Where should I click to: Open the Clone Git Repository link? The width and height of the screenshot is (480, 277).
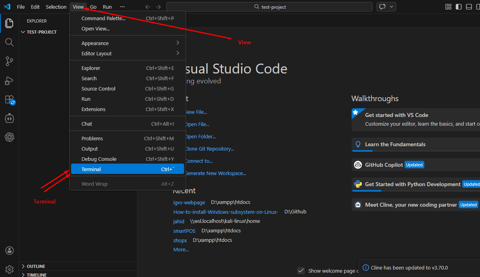pyautogui.click(x=209, y=149)
